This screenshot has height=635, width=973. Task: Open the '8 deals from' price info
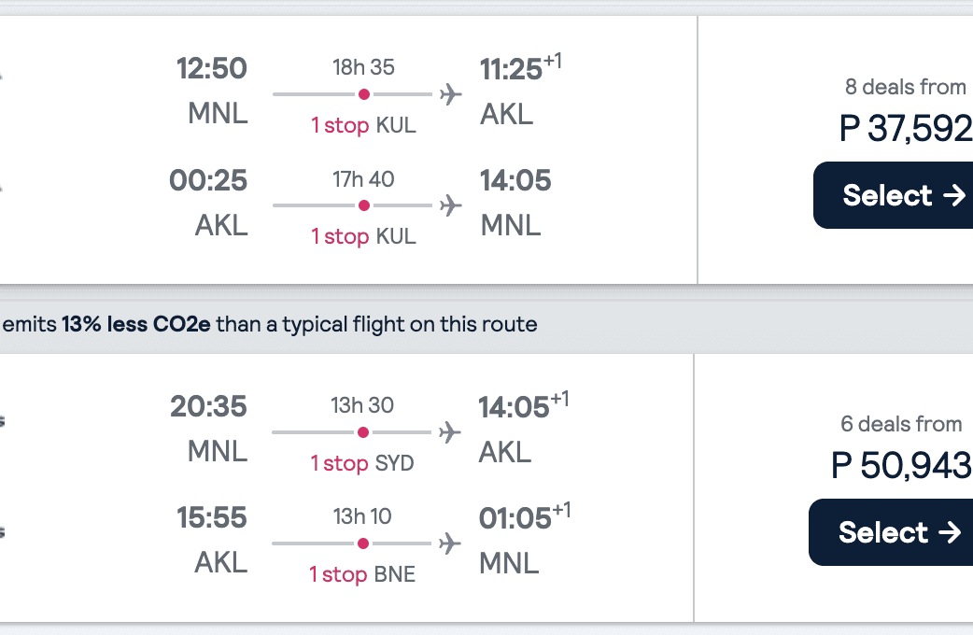click(905, 87)
